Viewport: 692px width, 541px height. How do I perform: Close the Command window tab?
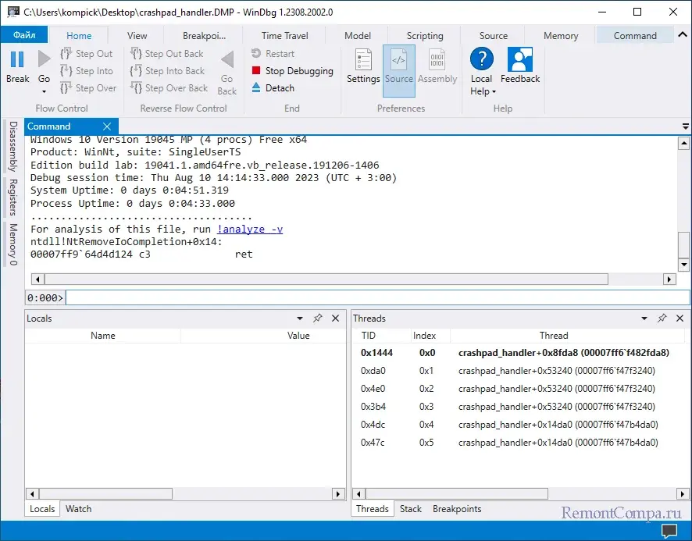(x=107, y=126)
